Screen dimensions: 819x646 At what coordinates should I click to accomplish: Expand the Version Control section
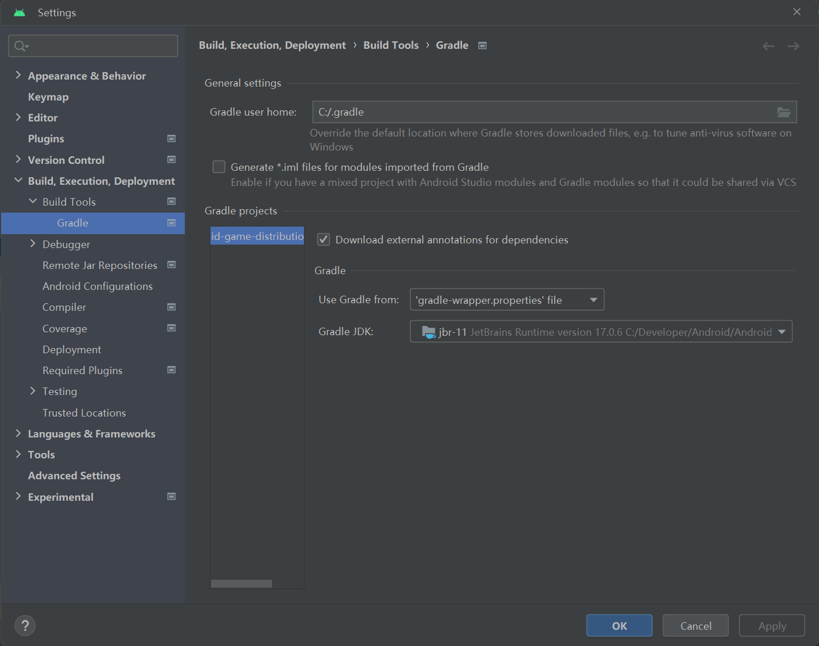pos(18,159)
